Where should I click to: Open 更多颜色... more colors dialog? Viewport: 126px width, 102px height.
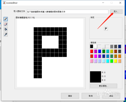pos(104,86)
